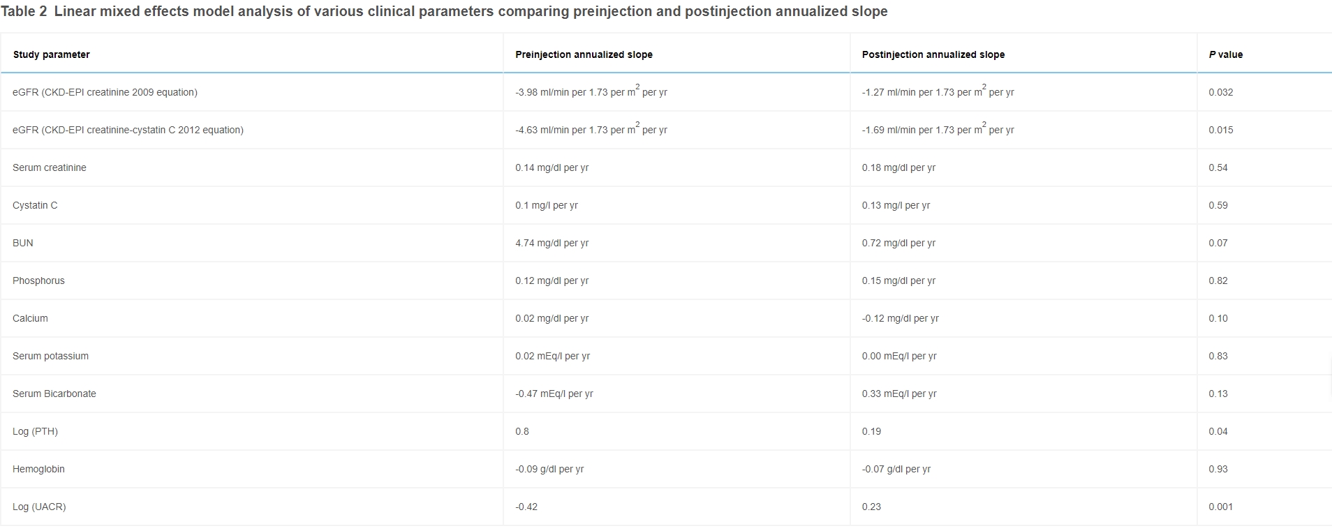
Task: Click the P value 0.032 cell
Action: click(x=1220, y=92)
